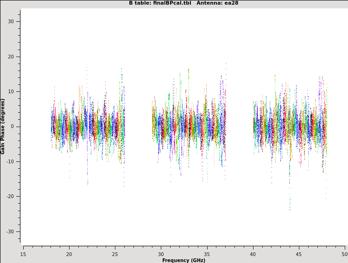
Task: Select the 'Frequency (GHz)' x-axis label
Action: (183, 260)
